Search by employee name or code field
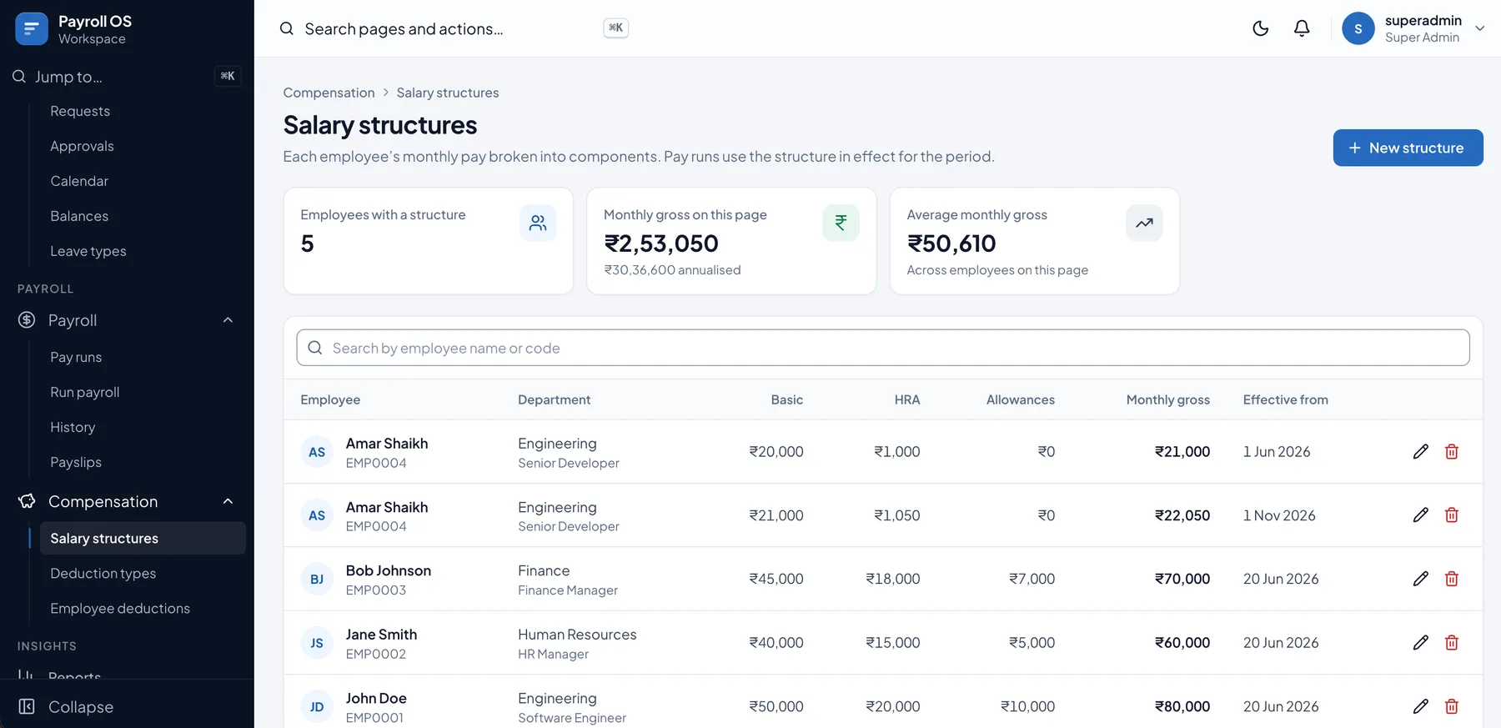This screenshot has height=728, width=1501. (882, 348)
